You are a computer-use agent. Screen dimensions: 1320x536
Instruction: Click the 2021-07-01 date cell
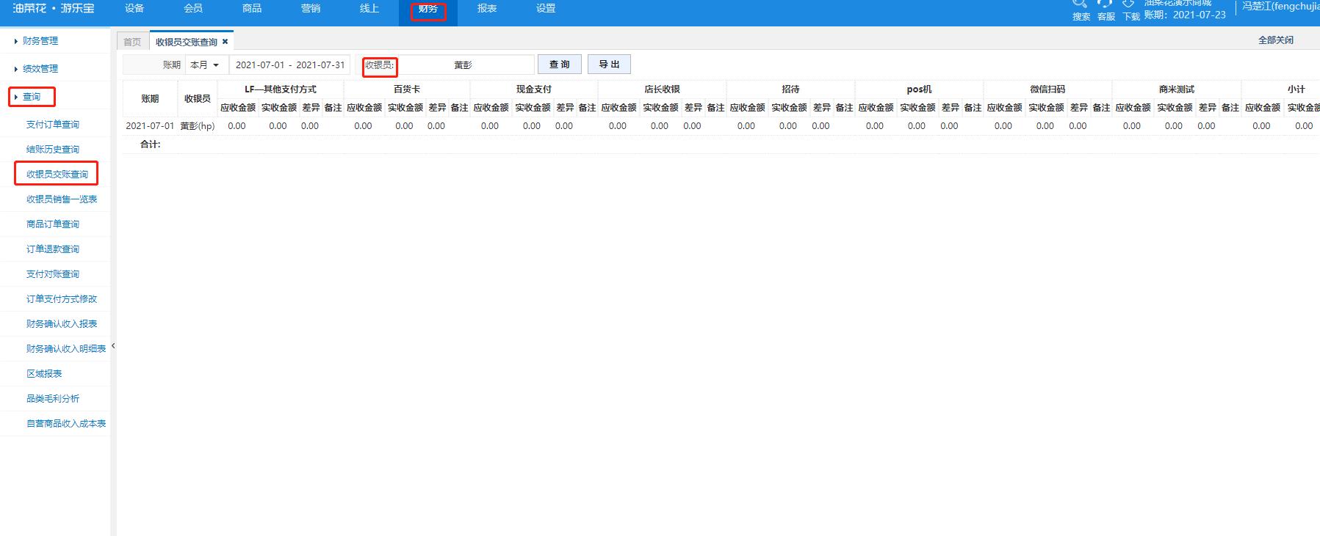point(150,126)
